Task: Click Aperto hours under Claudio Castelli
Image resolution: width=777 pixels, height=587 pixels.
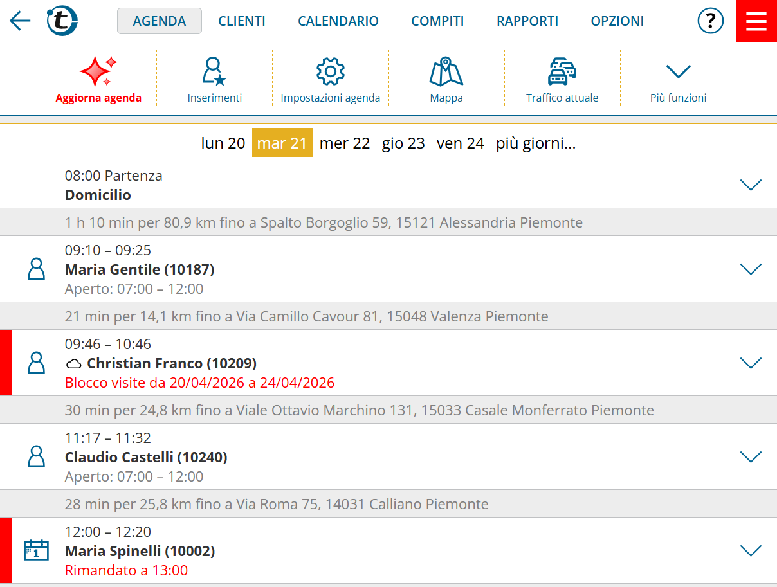Action: click(x=134, y=476)
